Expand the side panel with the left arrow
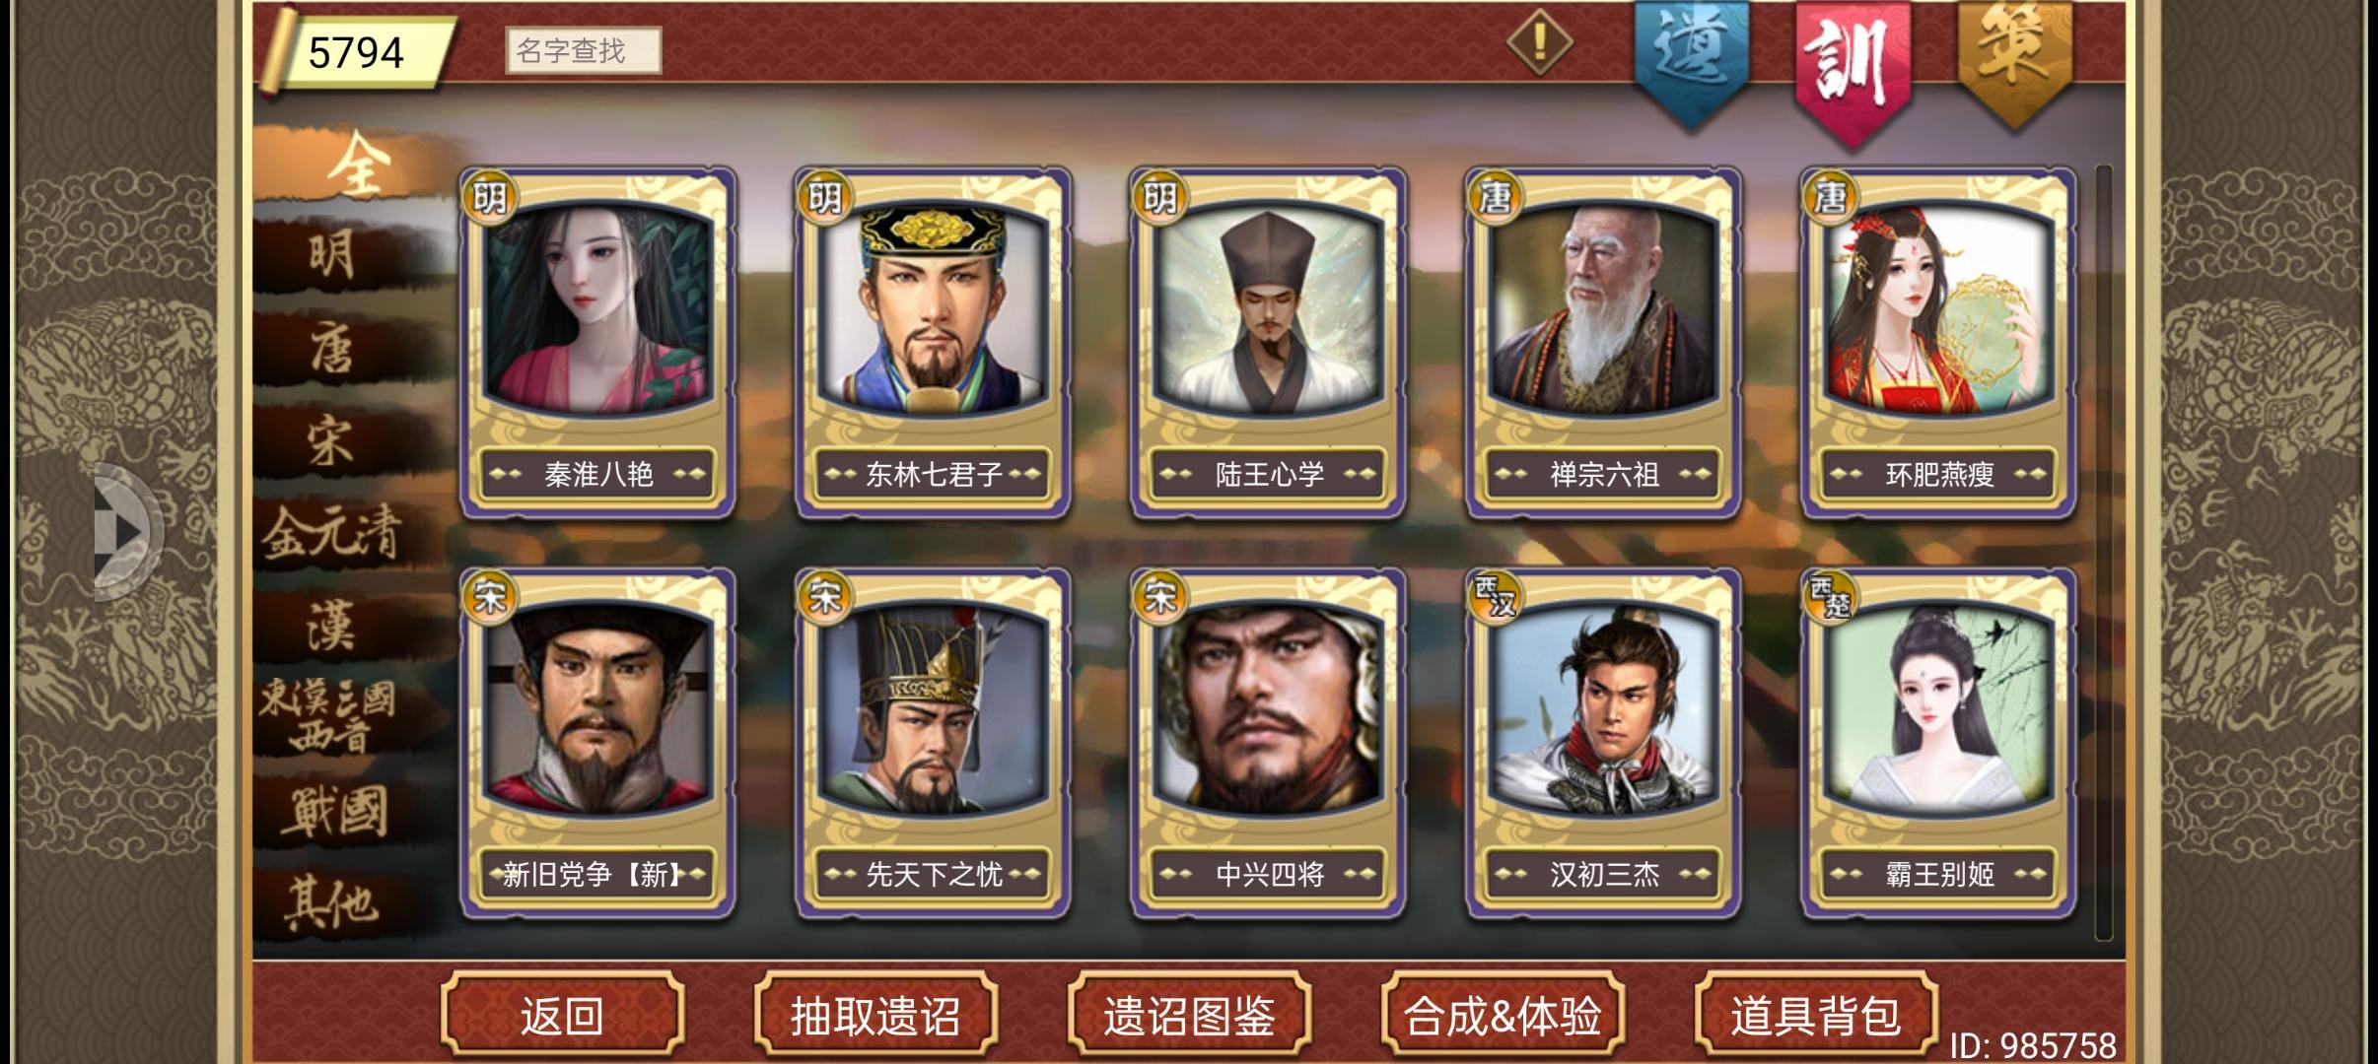This screenshot has width=2378, height=1064. click(126, 532)
